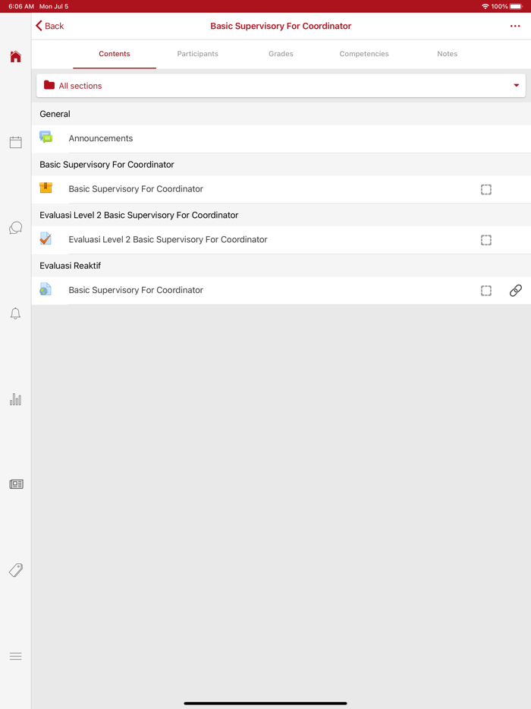
Task: Open the notifications bell icon
Action: (x=15, y=314)
